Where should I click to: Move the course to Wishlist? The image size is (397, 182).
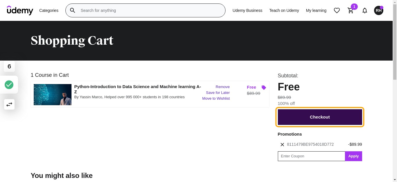[216, 99]
